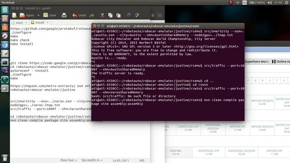The image size is (290, 163).
Task: Open the Online ne... browser tab
Action: 281,62
